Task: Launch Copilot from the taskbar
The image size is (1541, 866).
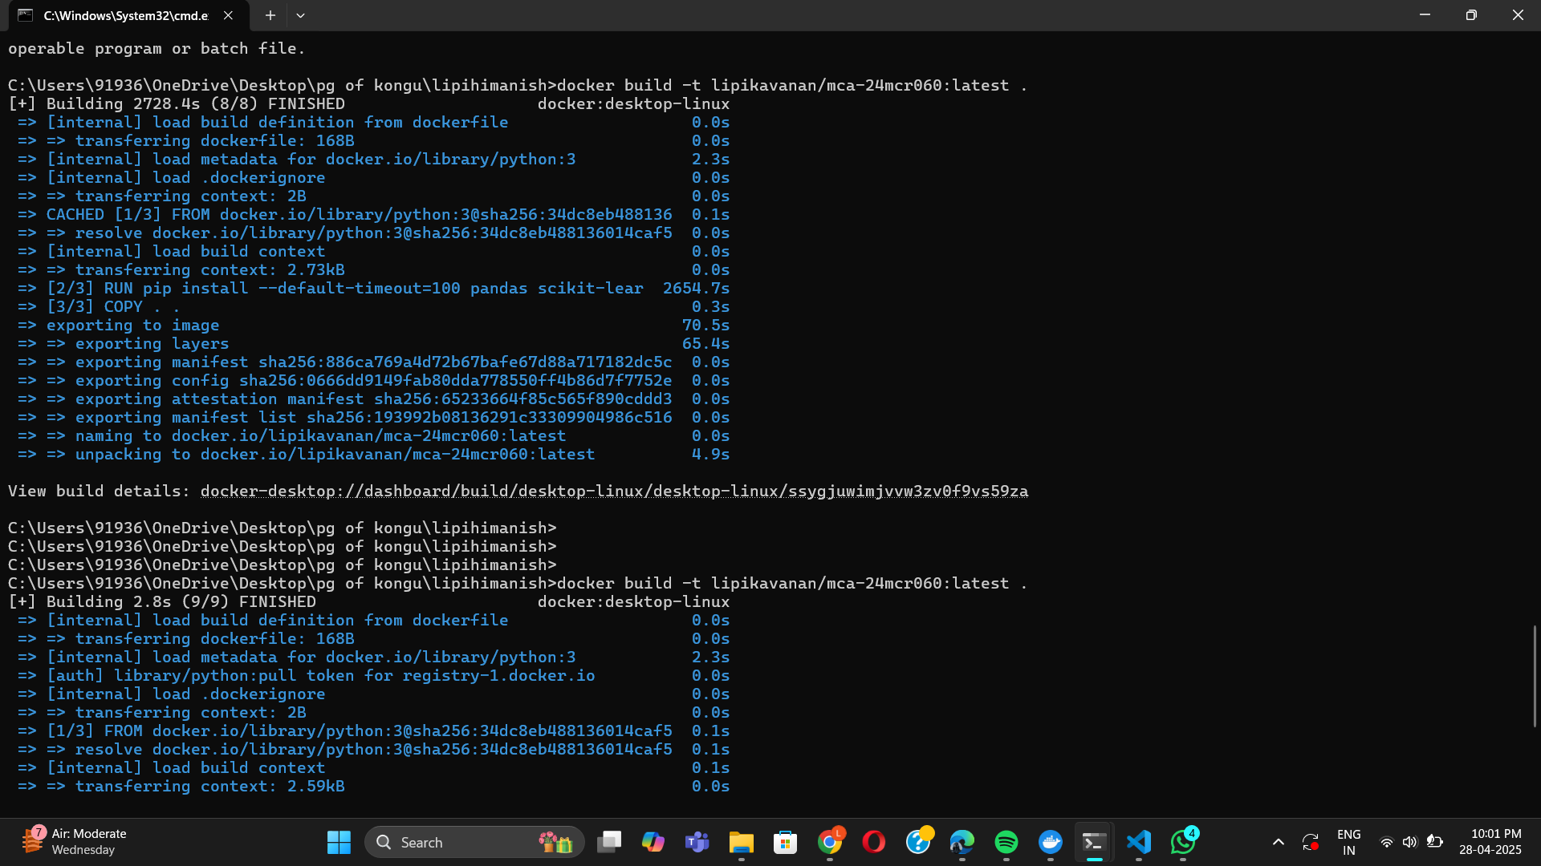Action: (x=653, y=842)
